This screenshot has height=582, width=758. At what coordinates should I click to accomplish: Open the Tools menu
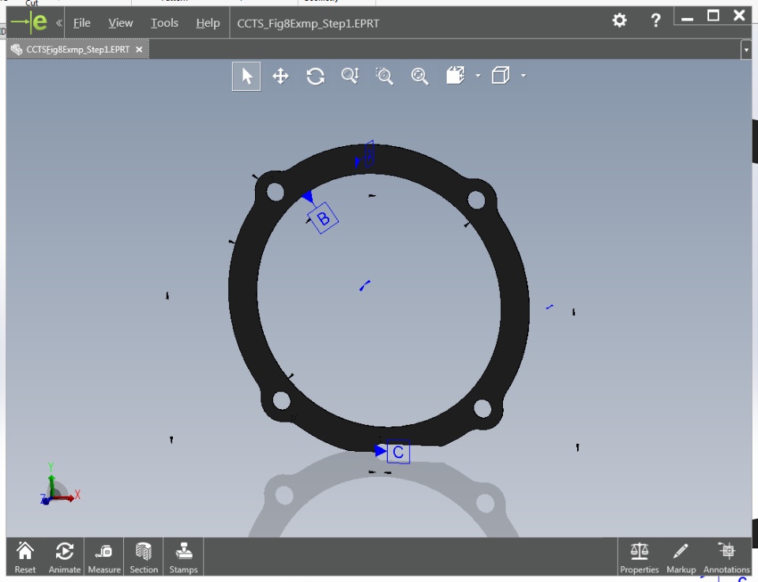[x=164, y=23]
